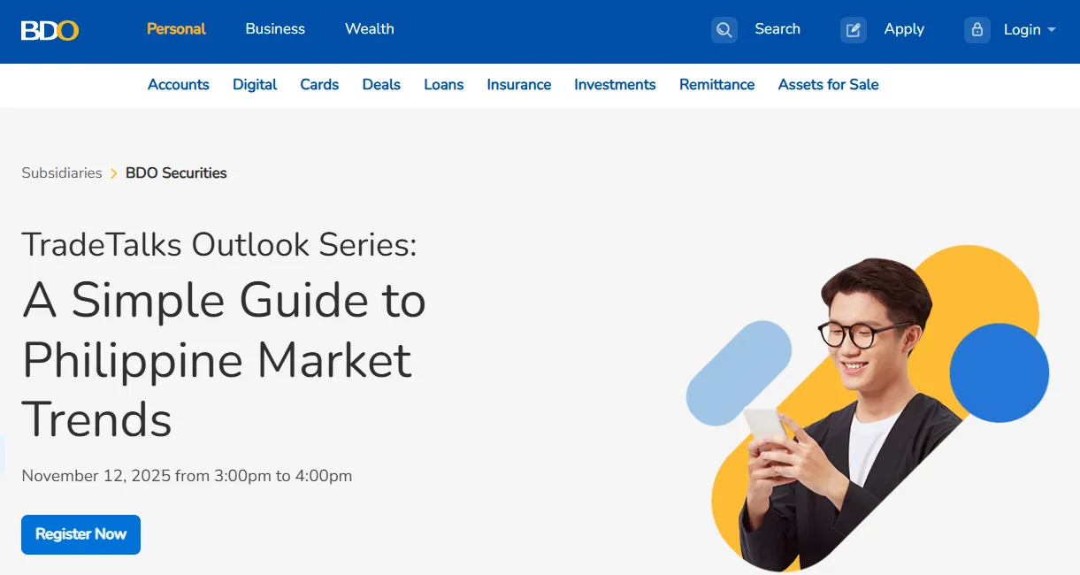Image resolution: width=1080 pixels, height=575 pixels.
Task: Open the Accounts menu
Action: pos(178,85)
